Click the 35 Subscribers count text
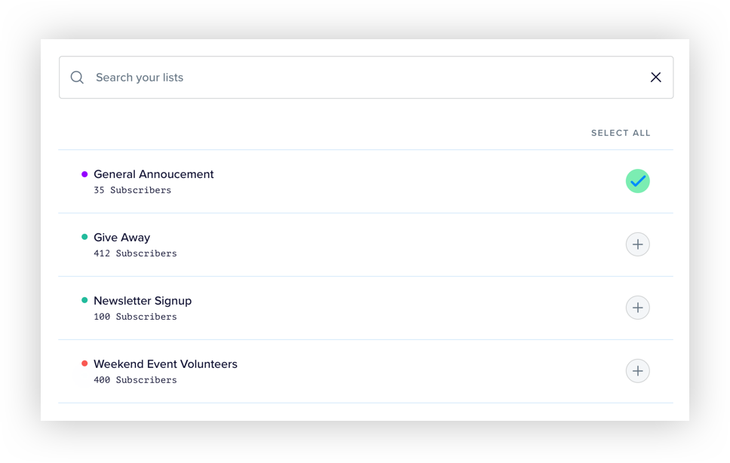Screen dimensions: 730x463 point(133,191)
